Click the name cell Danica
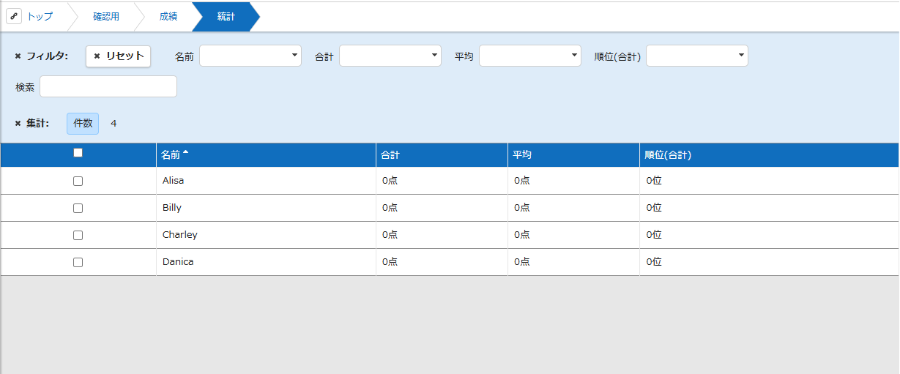 266,262
